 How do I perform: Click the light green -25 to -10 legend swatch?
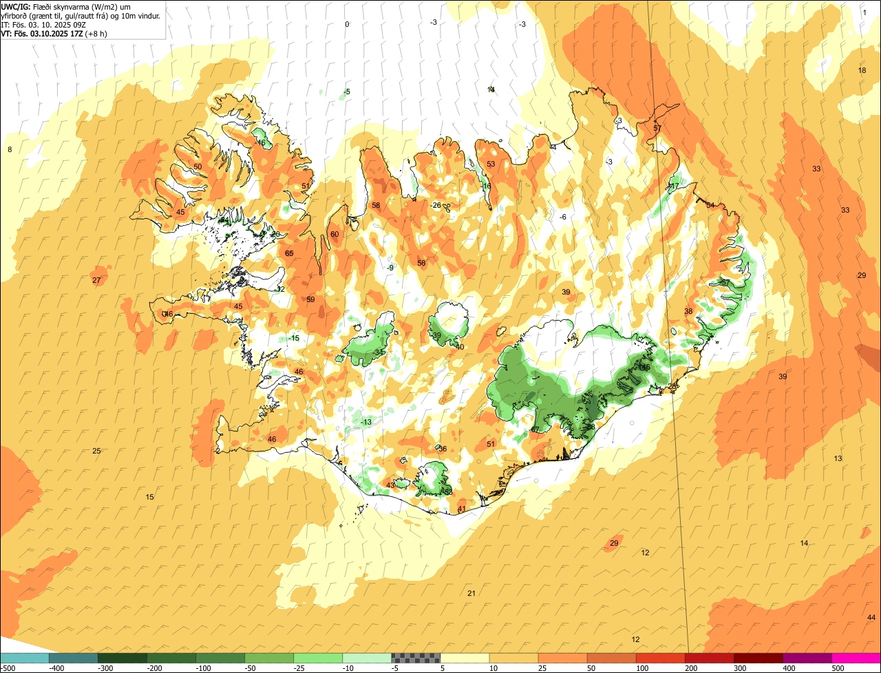click(x=318, y=659)
